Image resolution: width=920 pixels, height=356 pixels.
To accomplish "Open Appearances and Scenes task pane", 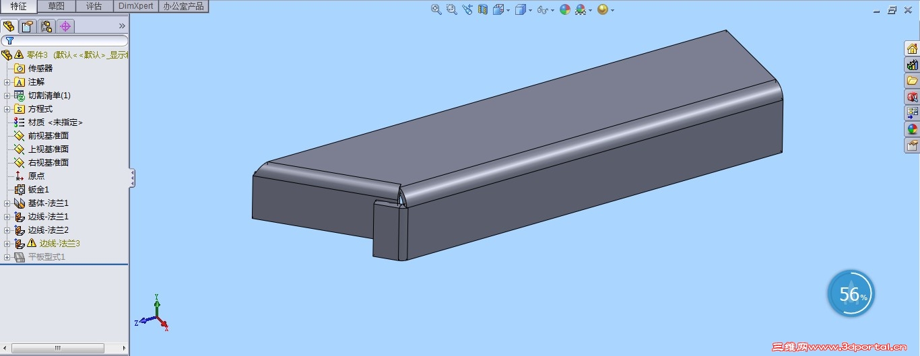I will tap(912, 129).
